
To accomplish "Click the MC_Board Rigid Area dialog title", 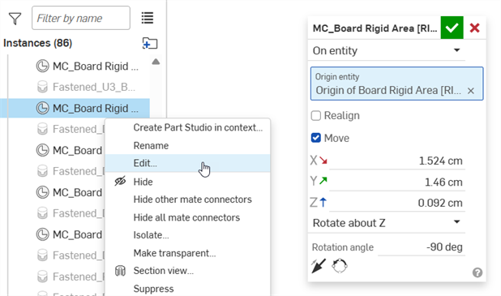I will tap(375, 28).
